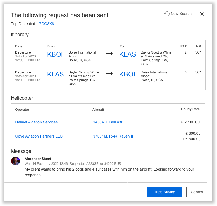The image size is (217, 206).
Task: Close the request sent dialog
Action: click(x=202, y=14)
